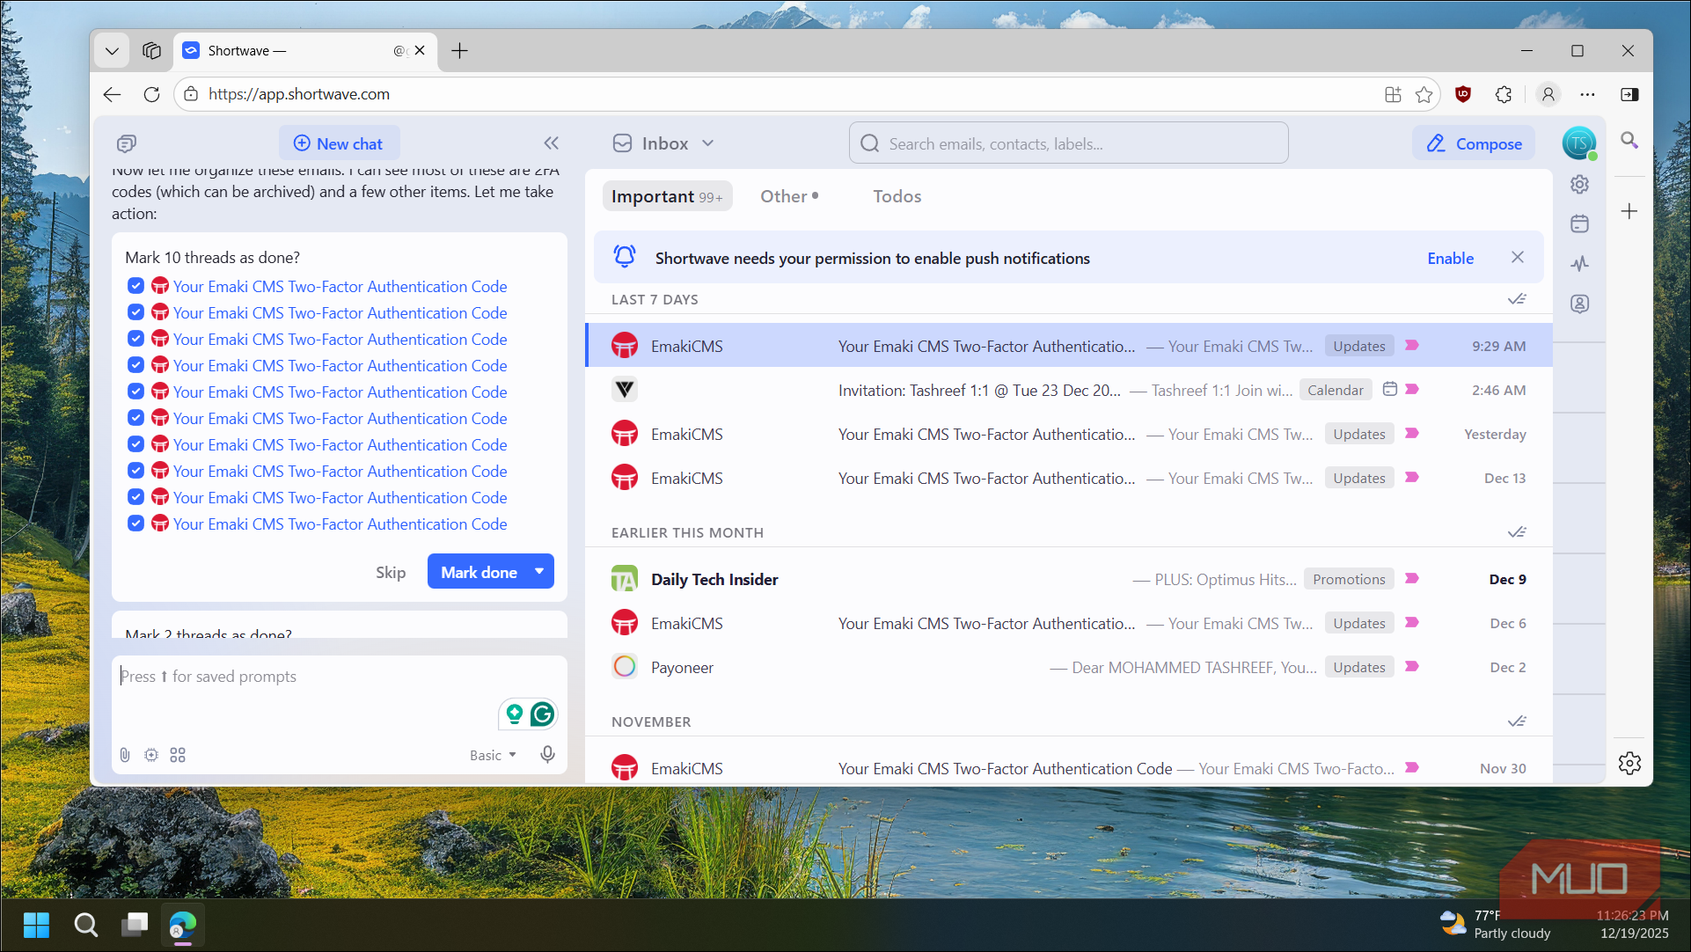Uncheck the sixth thread in Mark 10 threads list
This screenshot has height=952, width=1691.
coord(135,418)
